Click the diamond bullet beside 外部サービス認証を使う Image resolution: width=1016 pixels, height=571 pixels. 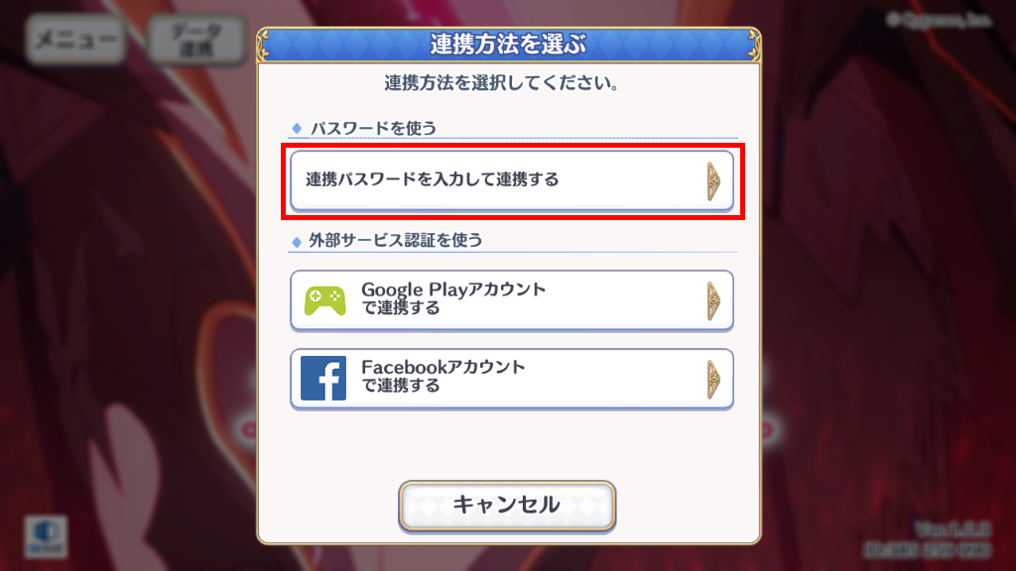click(x=297, y=242)
